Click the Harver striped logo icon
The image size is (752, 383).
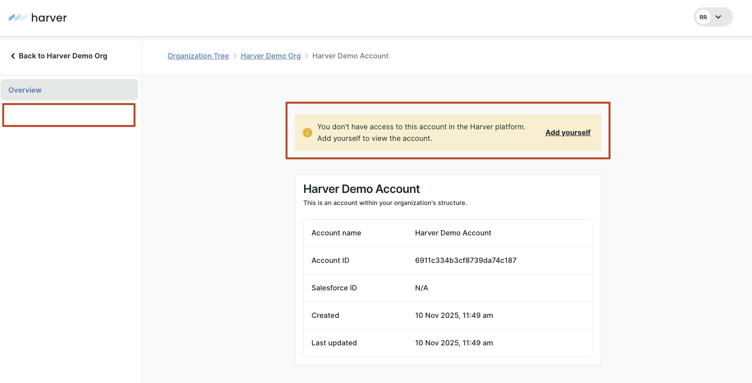coord(18,18)
